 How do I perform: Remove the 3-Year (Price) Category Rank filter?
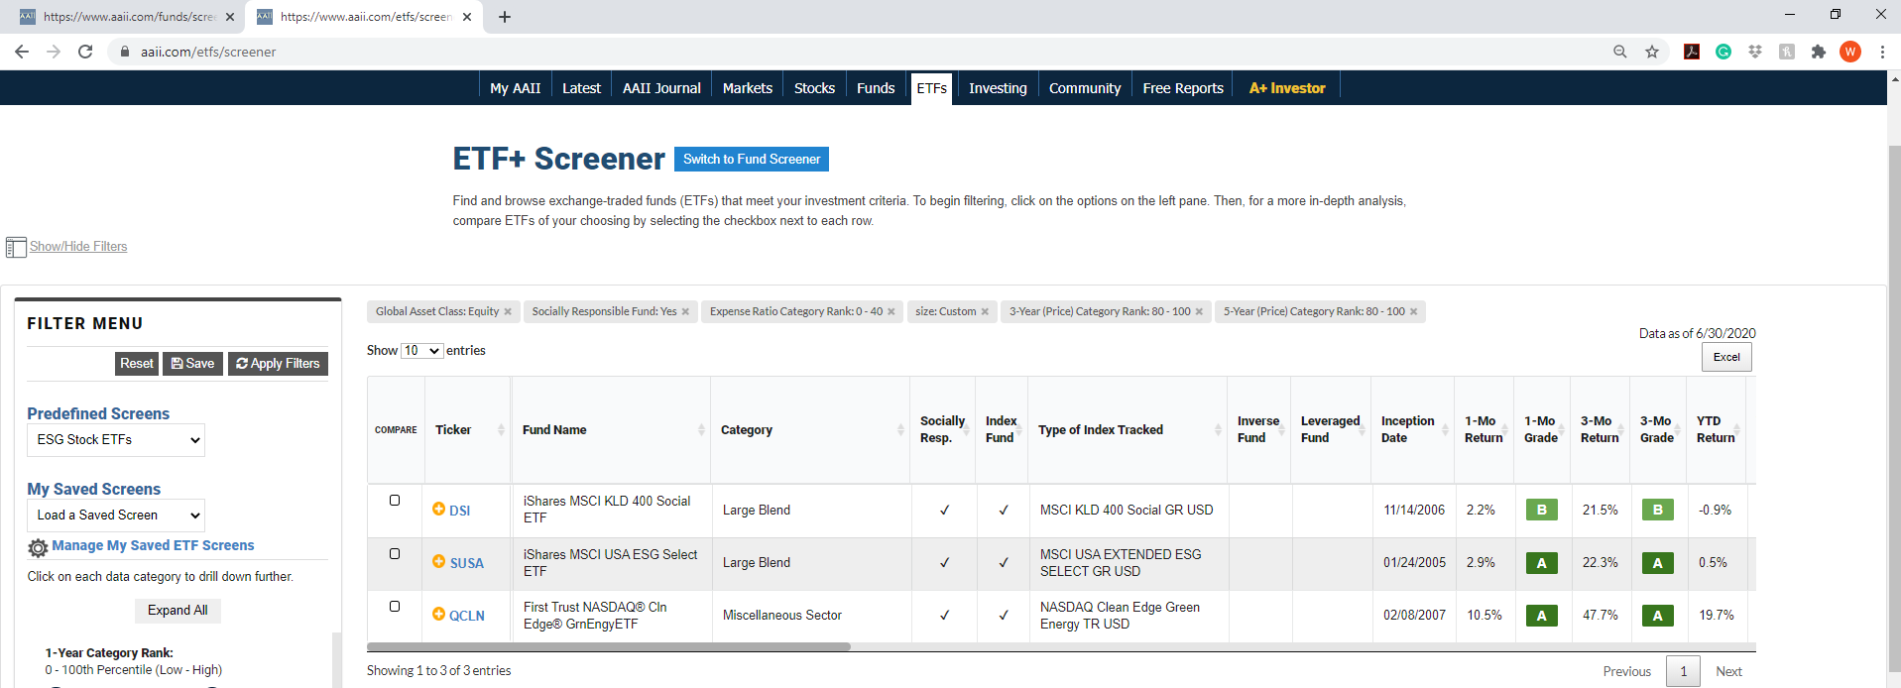tap(1199, 312)
